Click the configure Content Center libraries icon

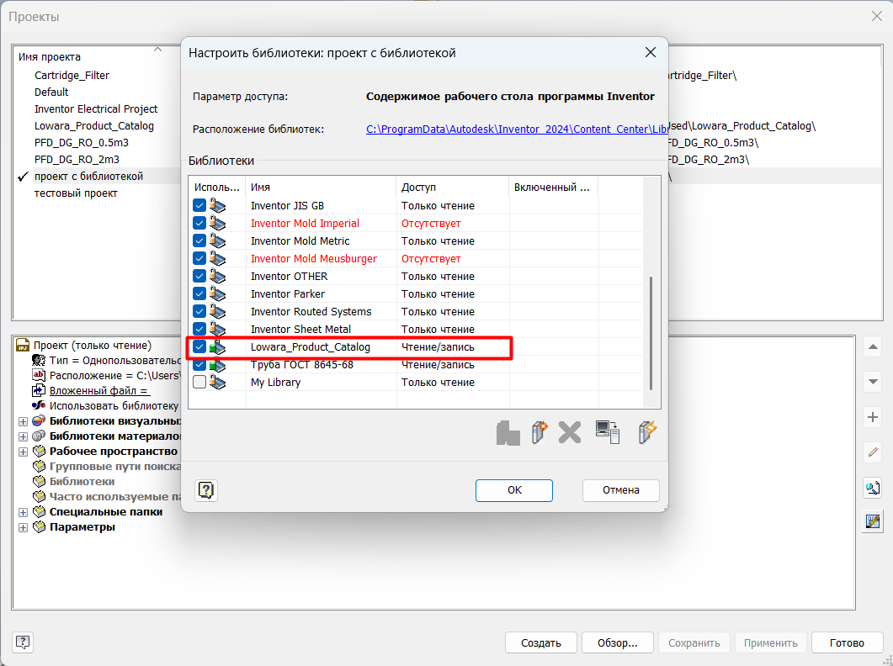point(873,521)
